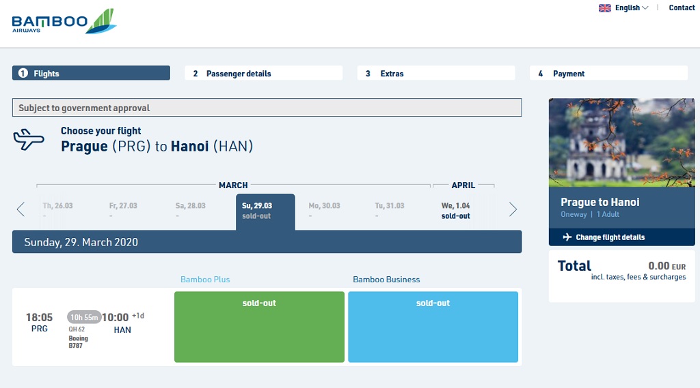Open the Contact link
The height and width of the screenshot is (388, 700).
(682, 8)
